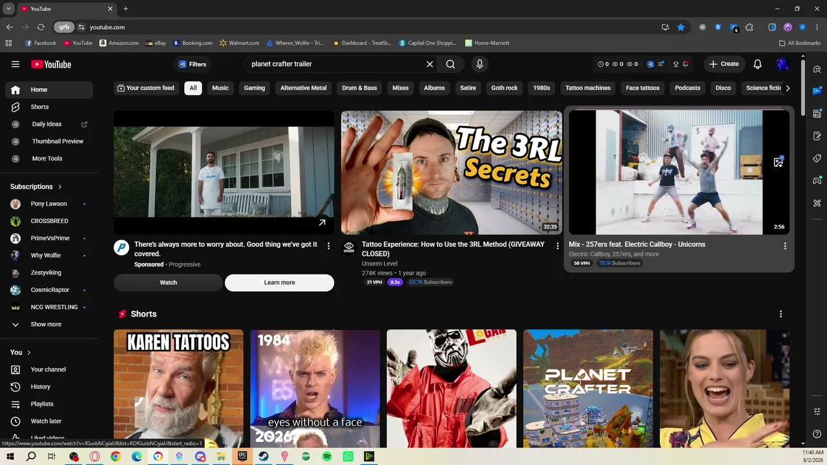Open the Filters button
827x465 pixels.
[x=193, y=64]
